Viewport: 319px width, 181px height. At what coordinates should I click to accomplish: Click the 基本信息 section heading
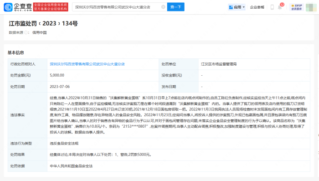point(15,53)
